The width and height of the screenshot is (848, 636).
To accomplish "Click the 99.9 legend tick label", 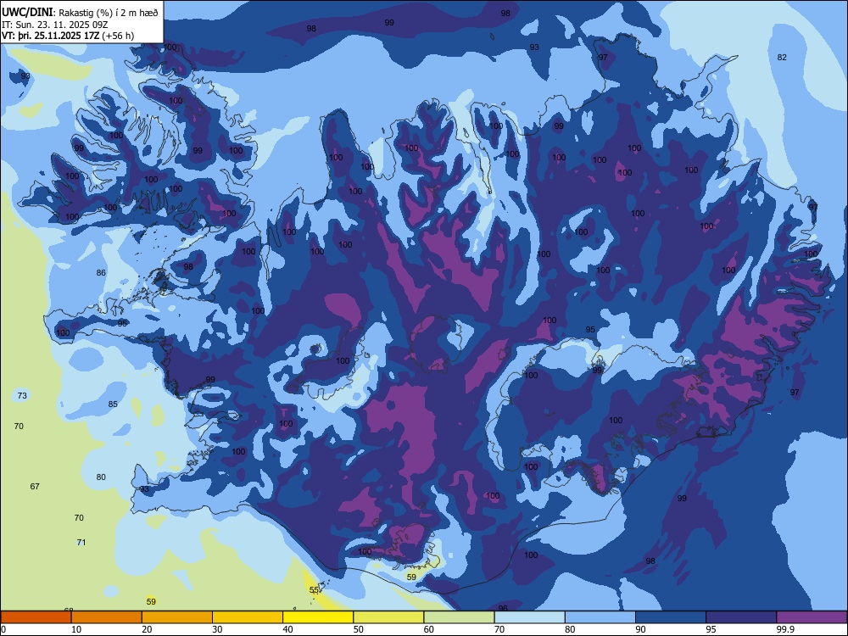I will [784, 629].
